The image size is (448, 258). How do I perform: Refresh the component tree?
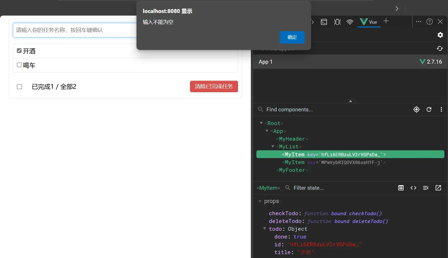point(429,110)
